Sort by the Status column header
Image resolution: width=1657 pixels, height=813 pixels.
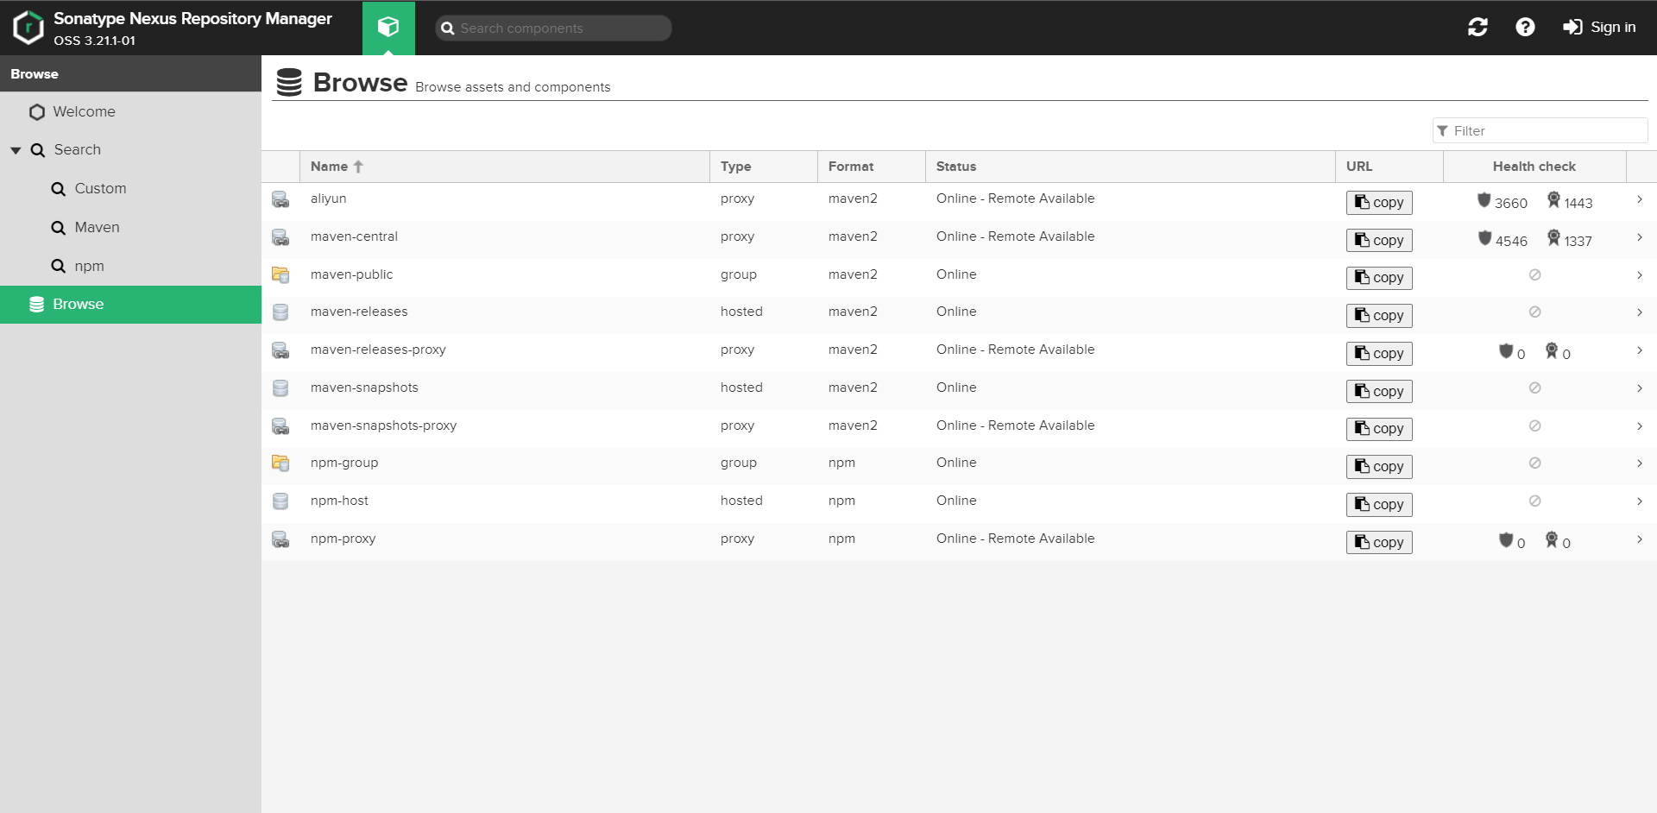tap(1131, 167)
